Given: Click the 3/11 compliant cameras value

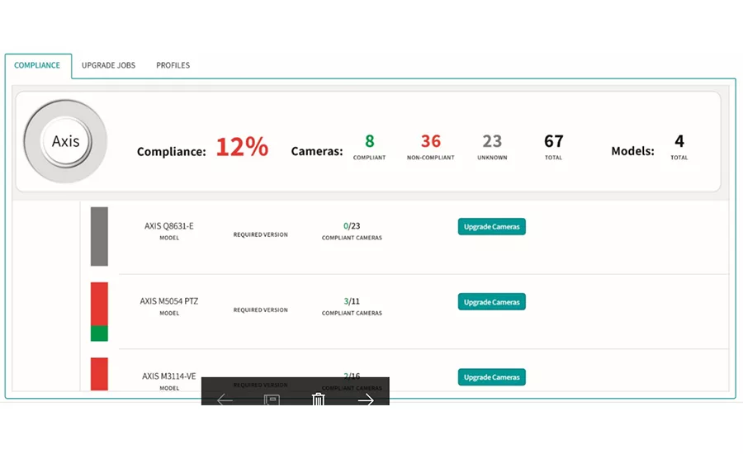Looking at the screenshot, I should point(352,301).
